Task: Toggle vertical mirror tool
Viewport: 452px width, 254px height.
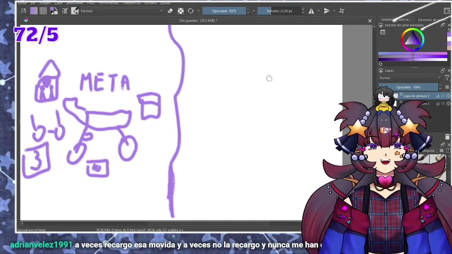Action: (327, 11)
